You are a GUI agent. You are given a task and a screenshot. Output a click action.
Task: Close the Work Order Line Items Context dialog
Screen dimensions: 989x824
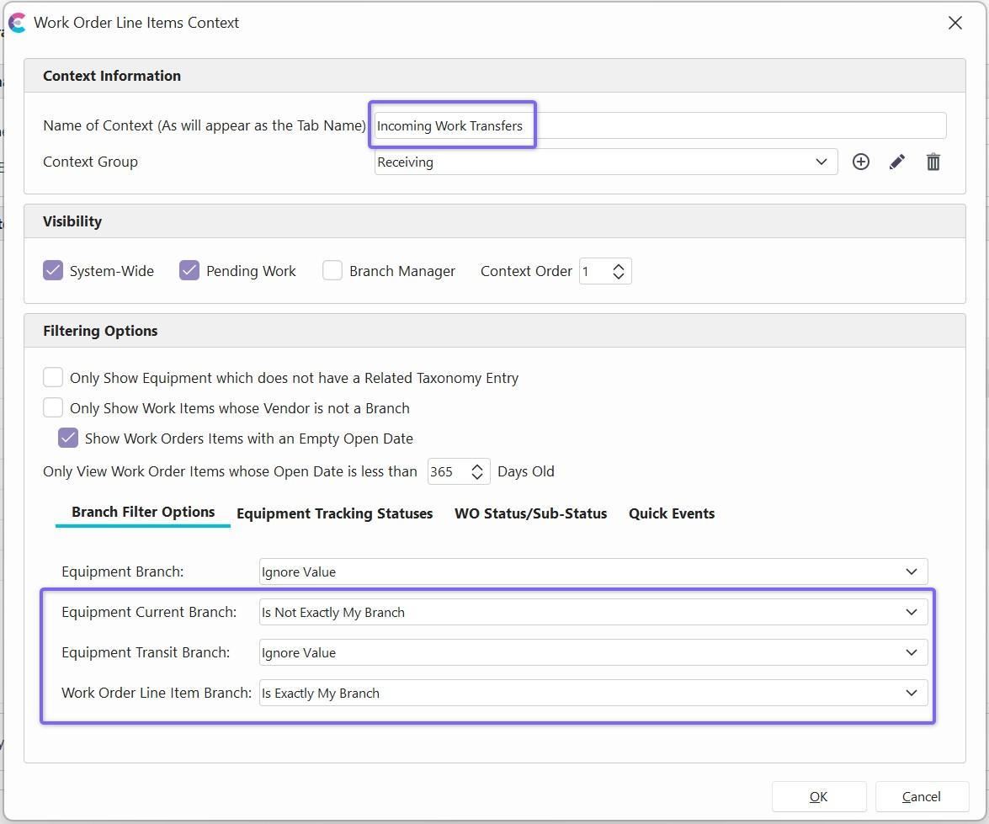pyautogui.click(x=954, y=24)
